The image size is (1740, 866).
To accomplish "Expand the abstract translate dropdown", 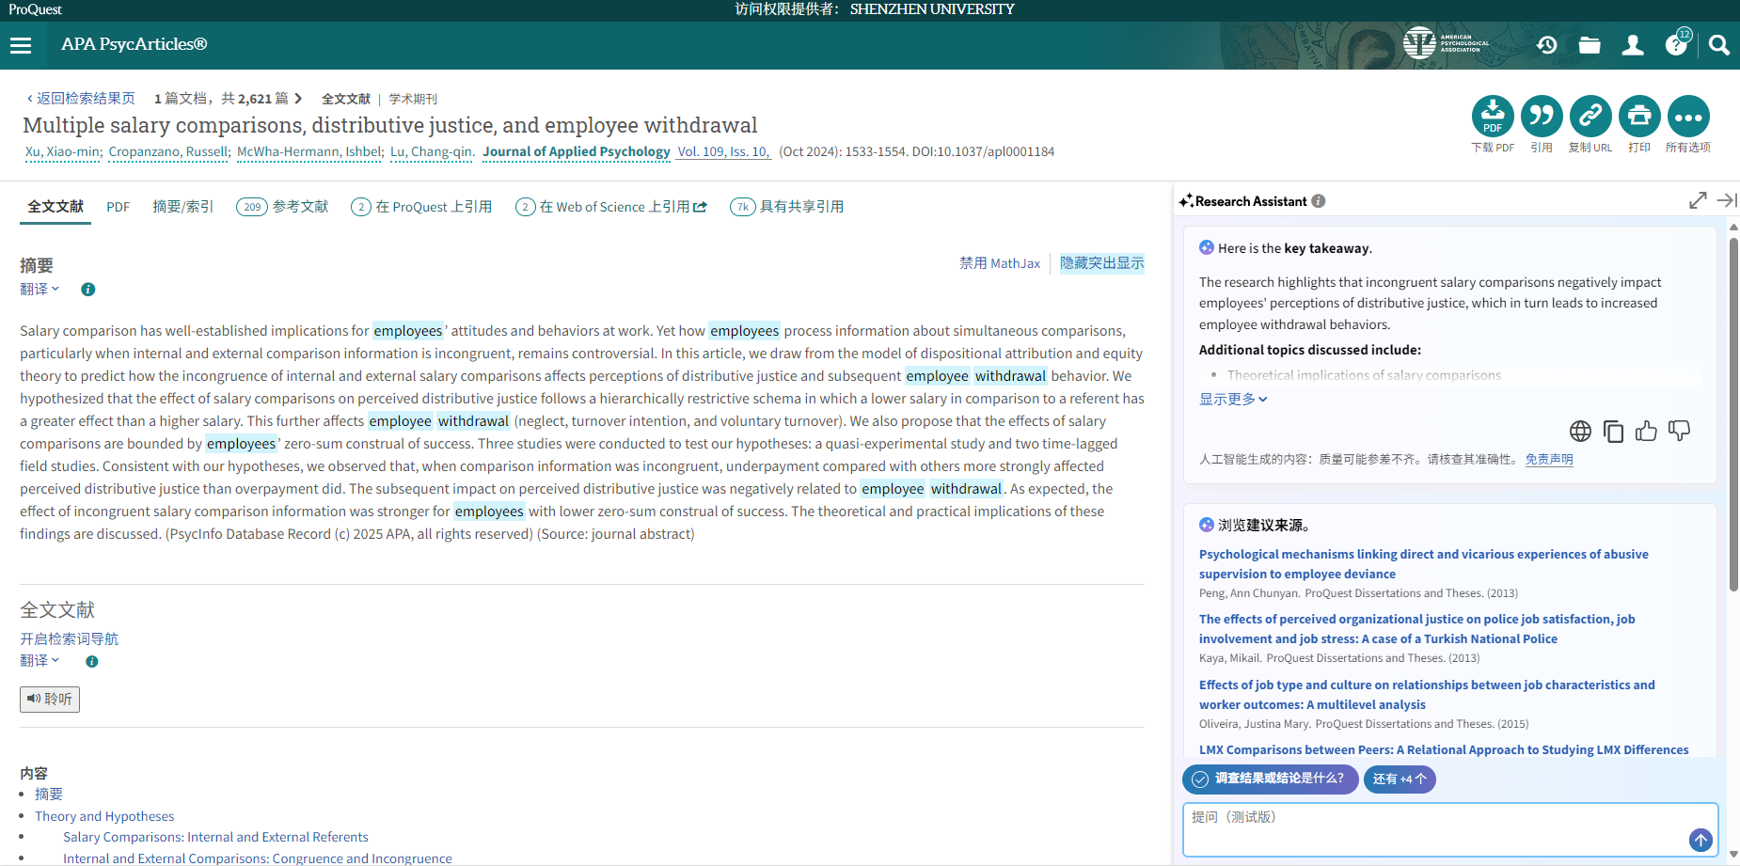I will tap(40, 290).
